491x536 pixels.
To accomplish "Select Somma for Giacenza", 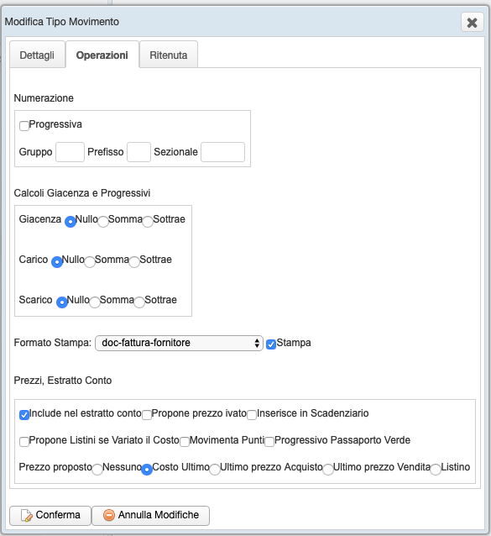I will (103, 222).
